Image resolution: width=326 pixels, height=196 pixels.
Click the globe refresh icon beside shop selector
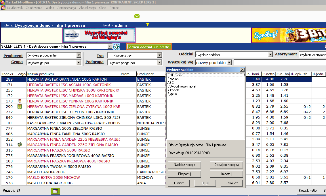[117, 46]
